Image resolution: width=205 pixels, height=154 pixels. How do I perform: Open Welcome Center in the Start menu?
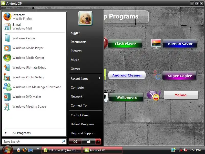(x=34, y=38)
